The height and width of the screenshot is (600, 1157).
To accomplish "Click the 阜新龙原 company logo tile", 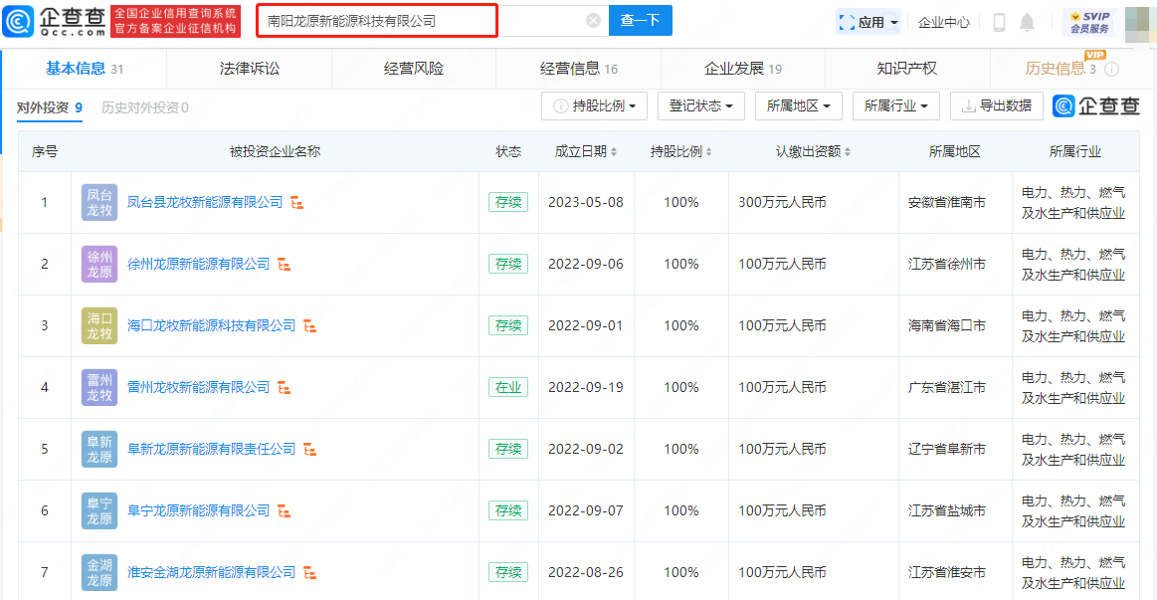I will (x=99, y=449).
